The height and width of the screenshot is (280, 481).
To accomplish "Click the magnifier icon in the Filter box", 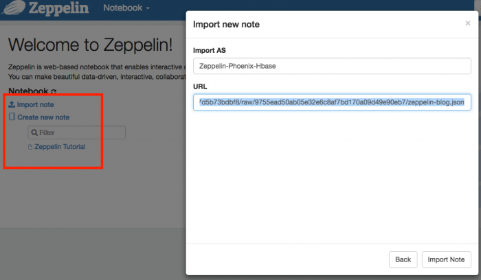I will (x=34, y=132).
